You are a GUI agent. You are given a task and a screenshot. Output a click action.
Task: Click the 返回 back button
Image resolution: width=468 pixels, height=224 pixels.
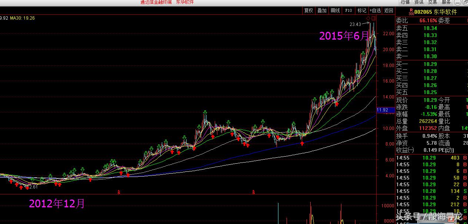[388, 11]
